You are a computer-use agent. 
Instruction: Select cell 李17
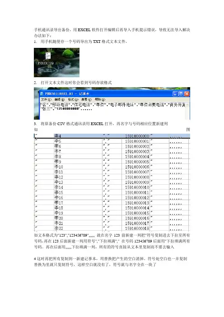[78, 203]
